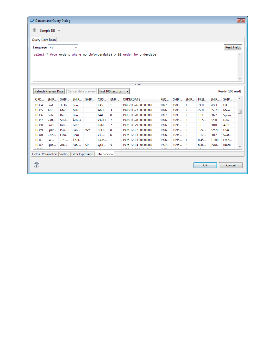This screenshot has width=257, height=349.
Task: Open the Fields tab
Action: (x=36, y=154)
